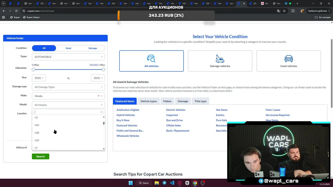Open the Windows Start menu

point(131,183)
